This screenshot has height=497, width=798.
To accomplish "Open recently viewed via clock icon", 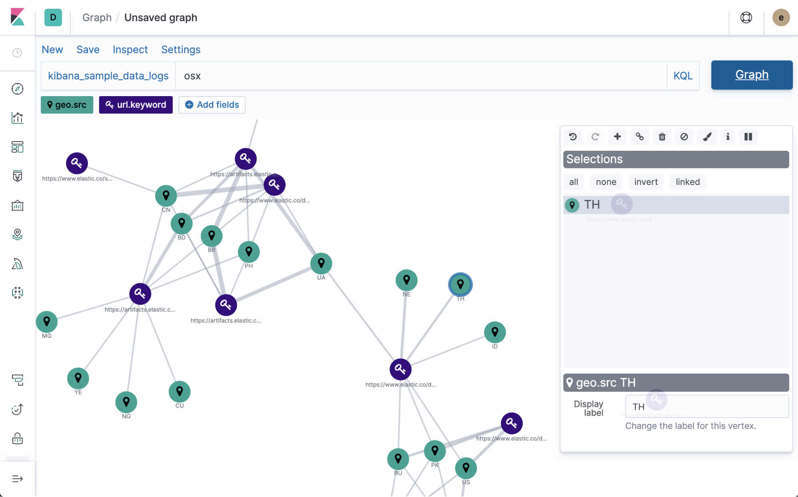I will (x=17, y=52).
